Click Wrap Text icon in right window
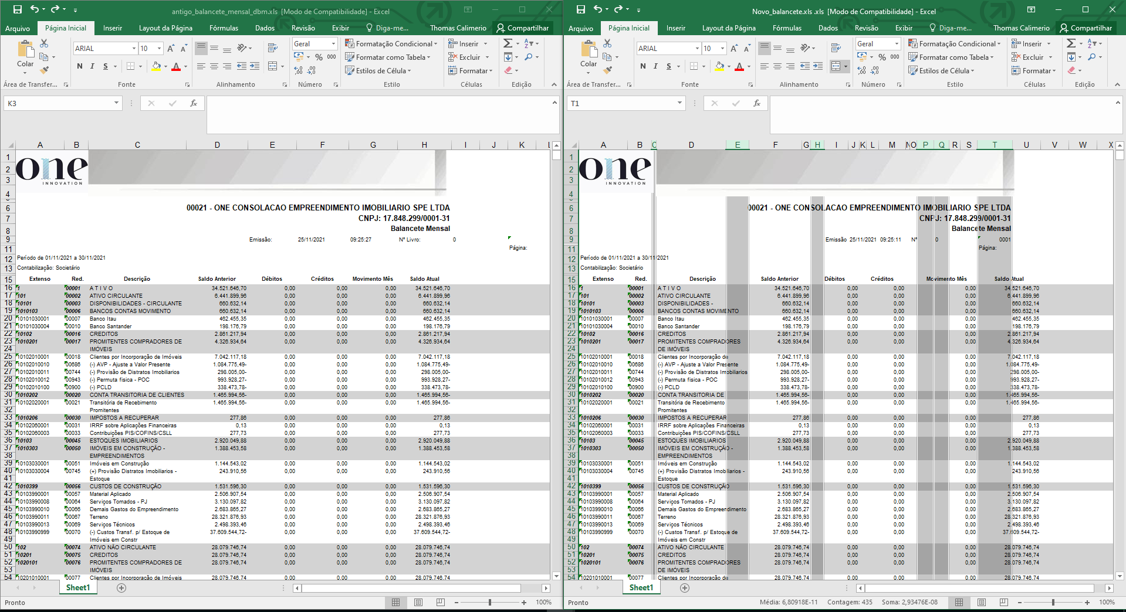The width and height of the screenshot is (1126, 612). coord(836,48)
